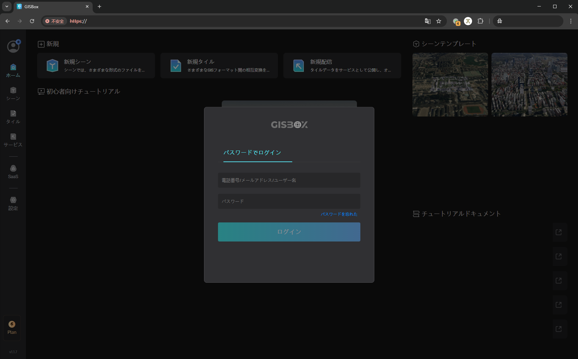Open fifth tutorial document external link icon

(x=559, y=329)
